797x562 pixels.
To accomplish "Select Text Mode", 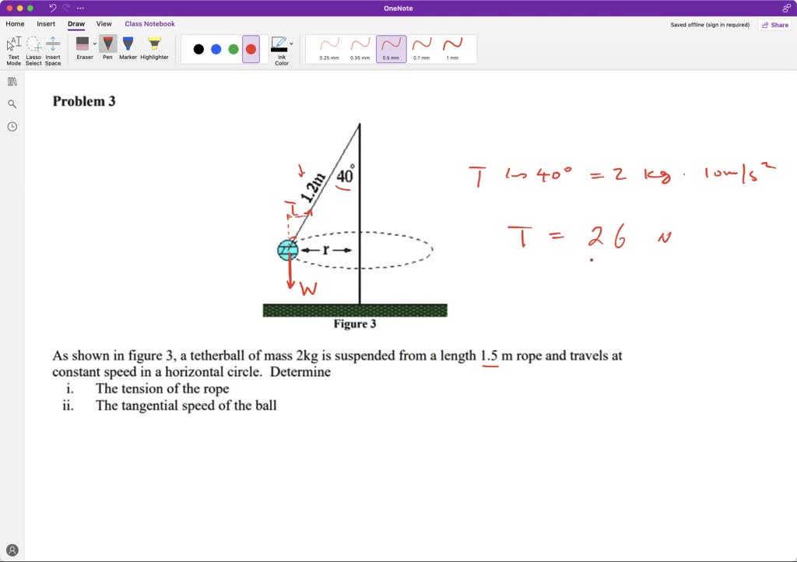I will tap(13, 45).
